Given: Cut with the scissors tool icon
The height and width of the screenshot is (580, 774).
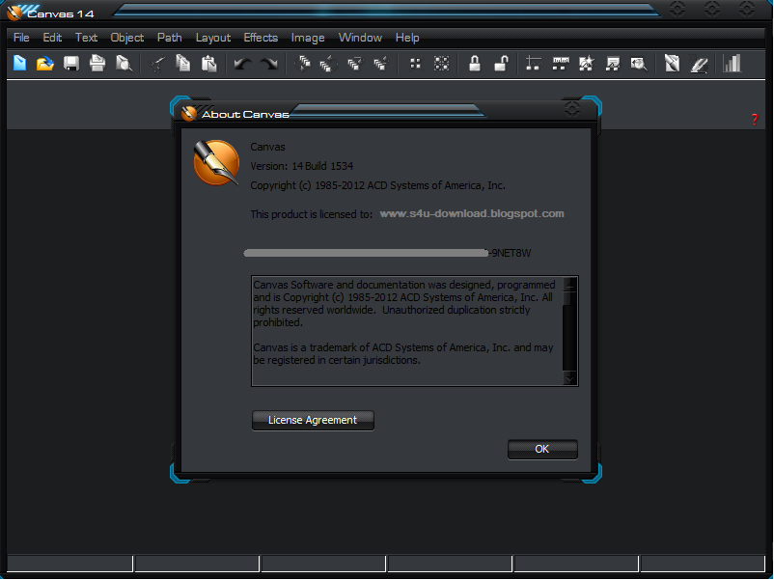Looking at the screenshot, I should 157,64.
